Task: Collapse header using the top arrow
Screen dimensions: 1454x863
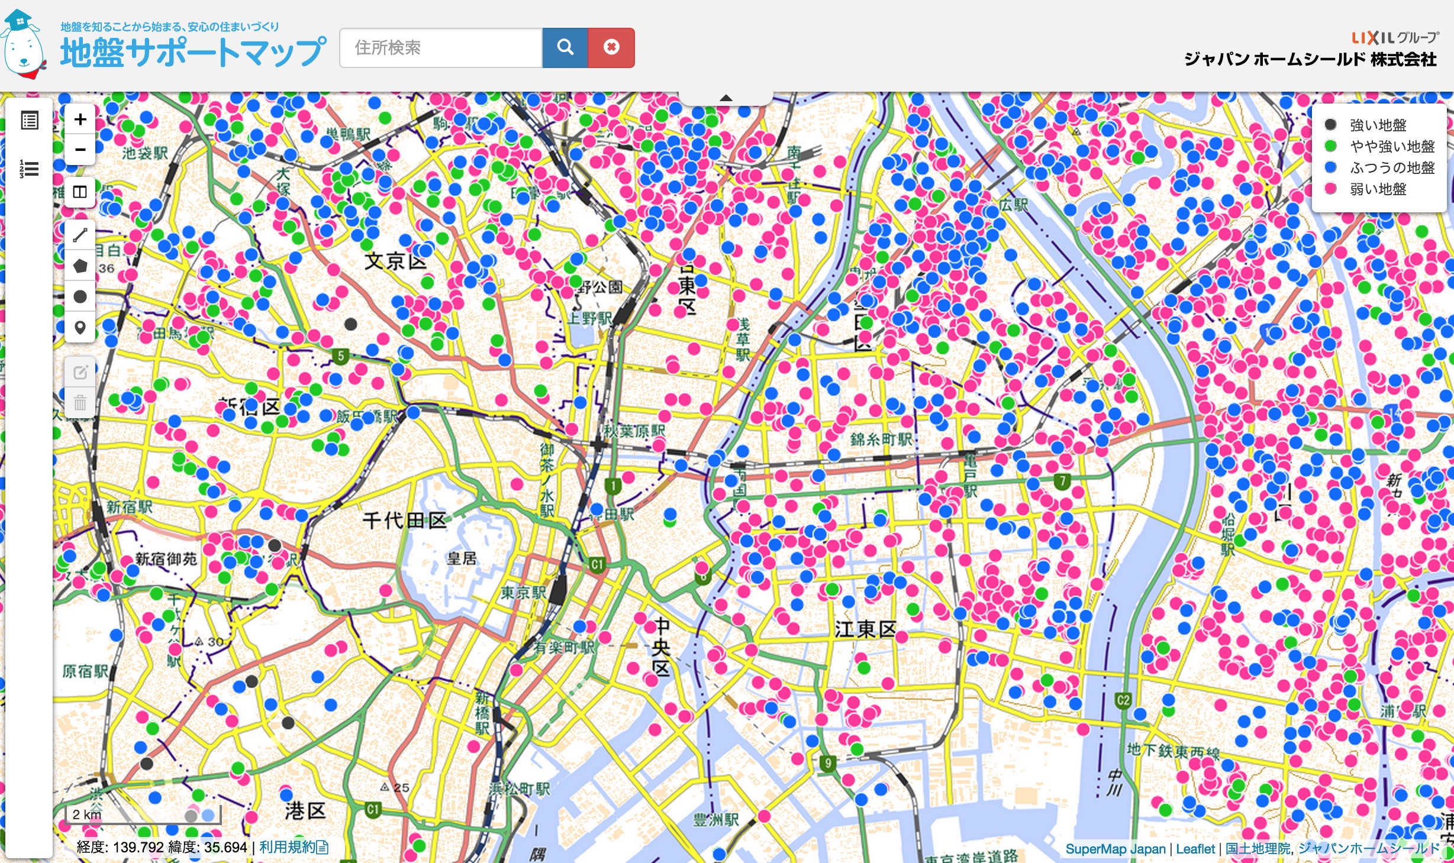Action: click(x=726, y=98)
